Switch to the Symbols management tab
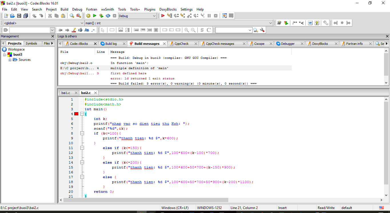 point(31,43)
